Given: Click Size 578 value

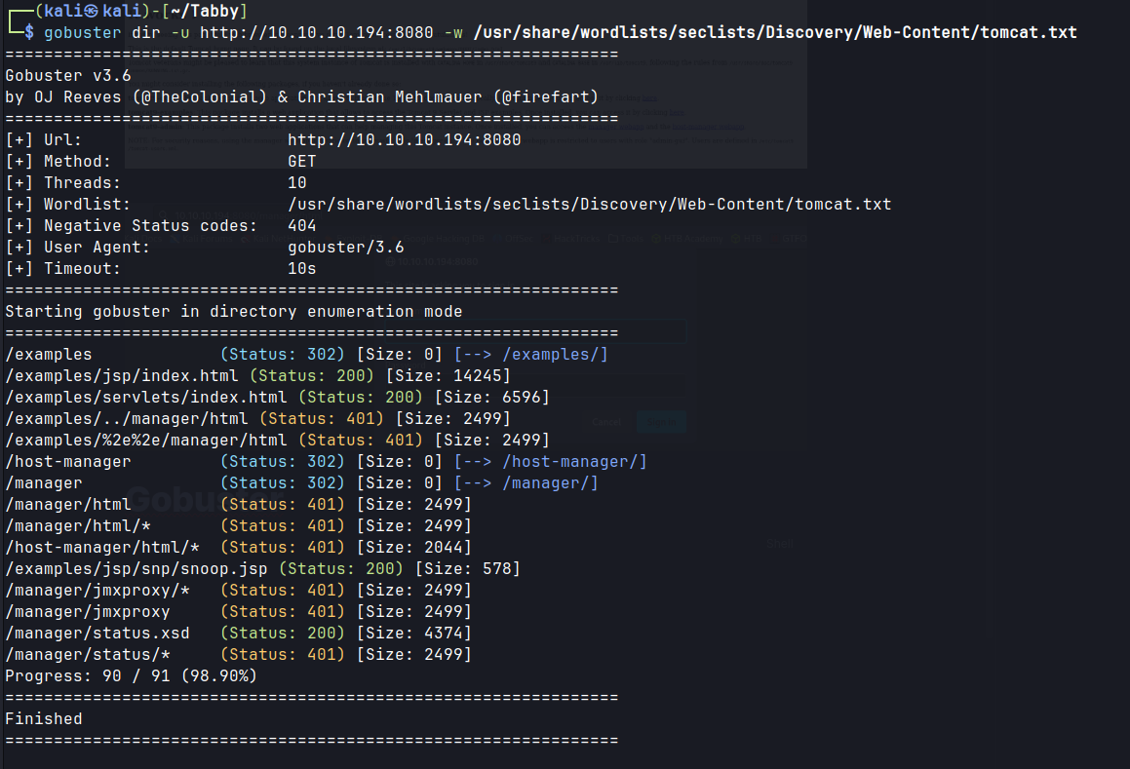Looking at the screenshot, I should click(496, 569).
